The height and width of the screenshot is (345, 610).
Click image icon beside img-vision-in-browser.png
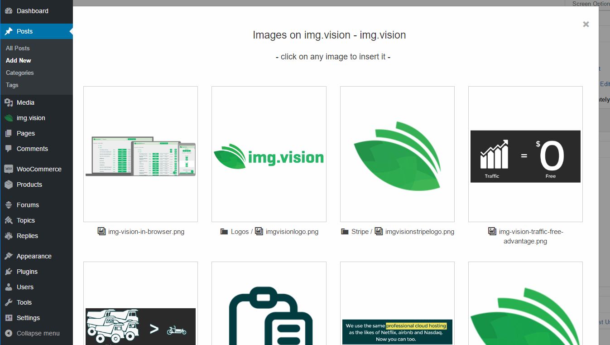(x=101, y=231)
